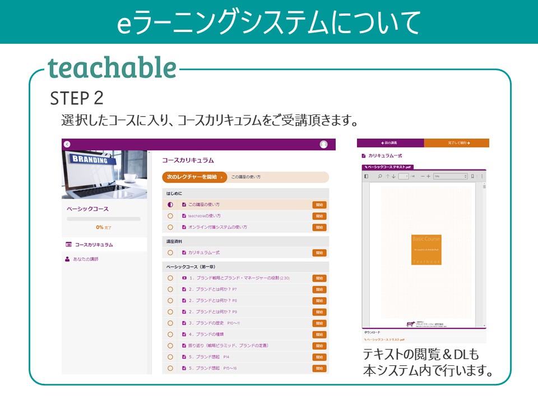Toggle completion circle for '4. ブランドの種類'
This screenshot has height=404, width=538.
point(170,334)
